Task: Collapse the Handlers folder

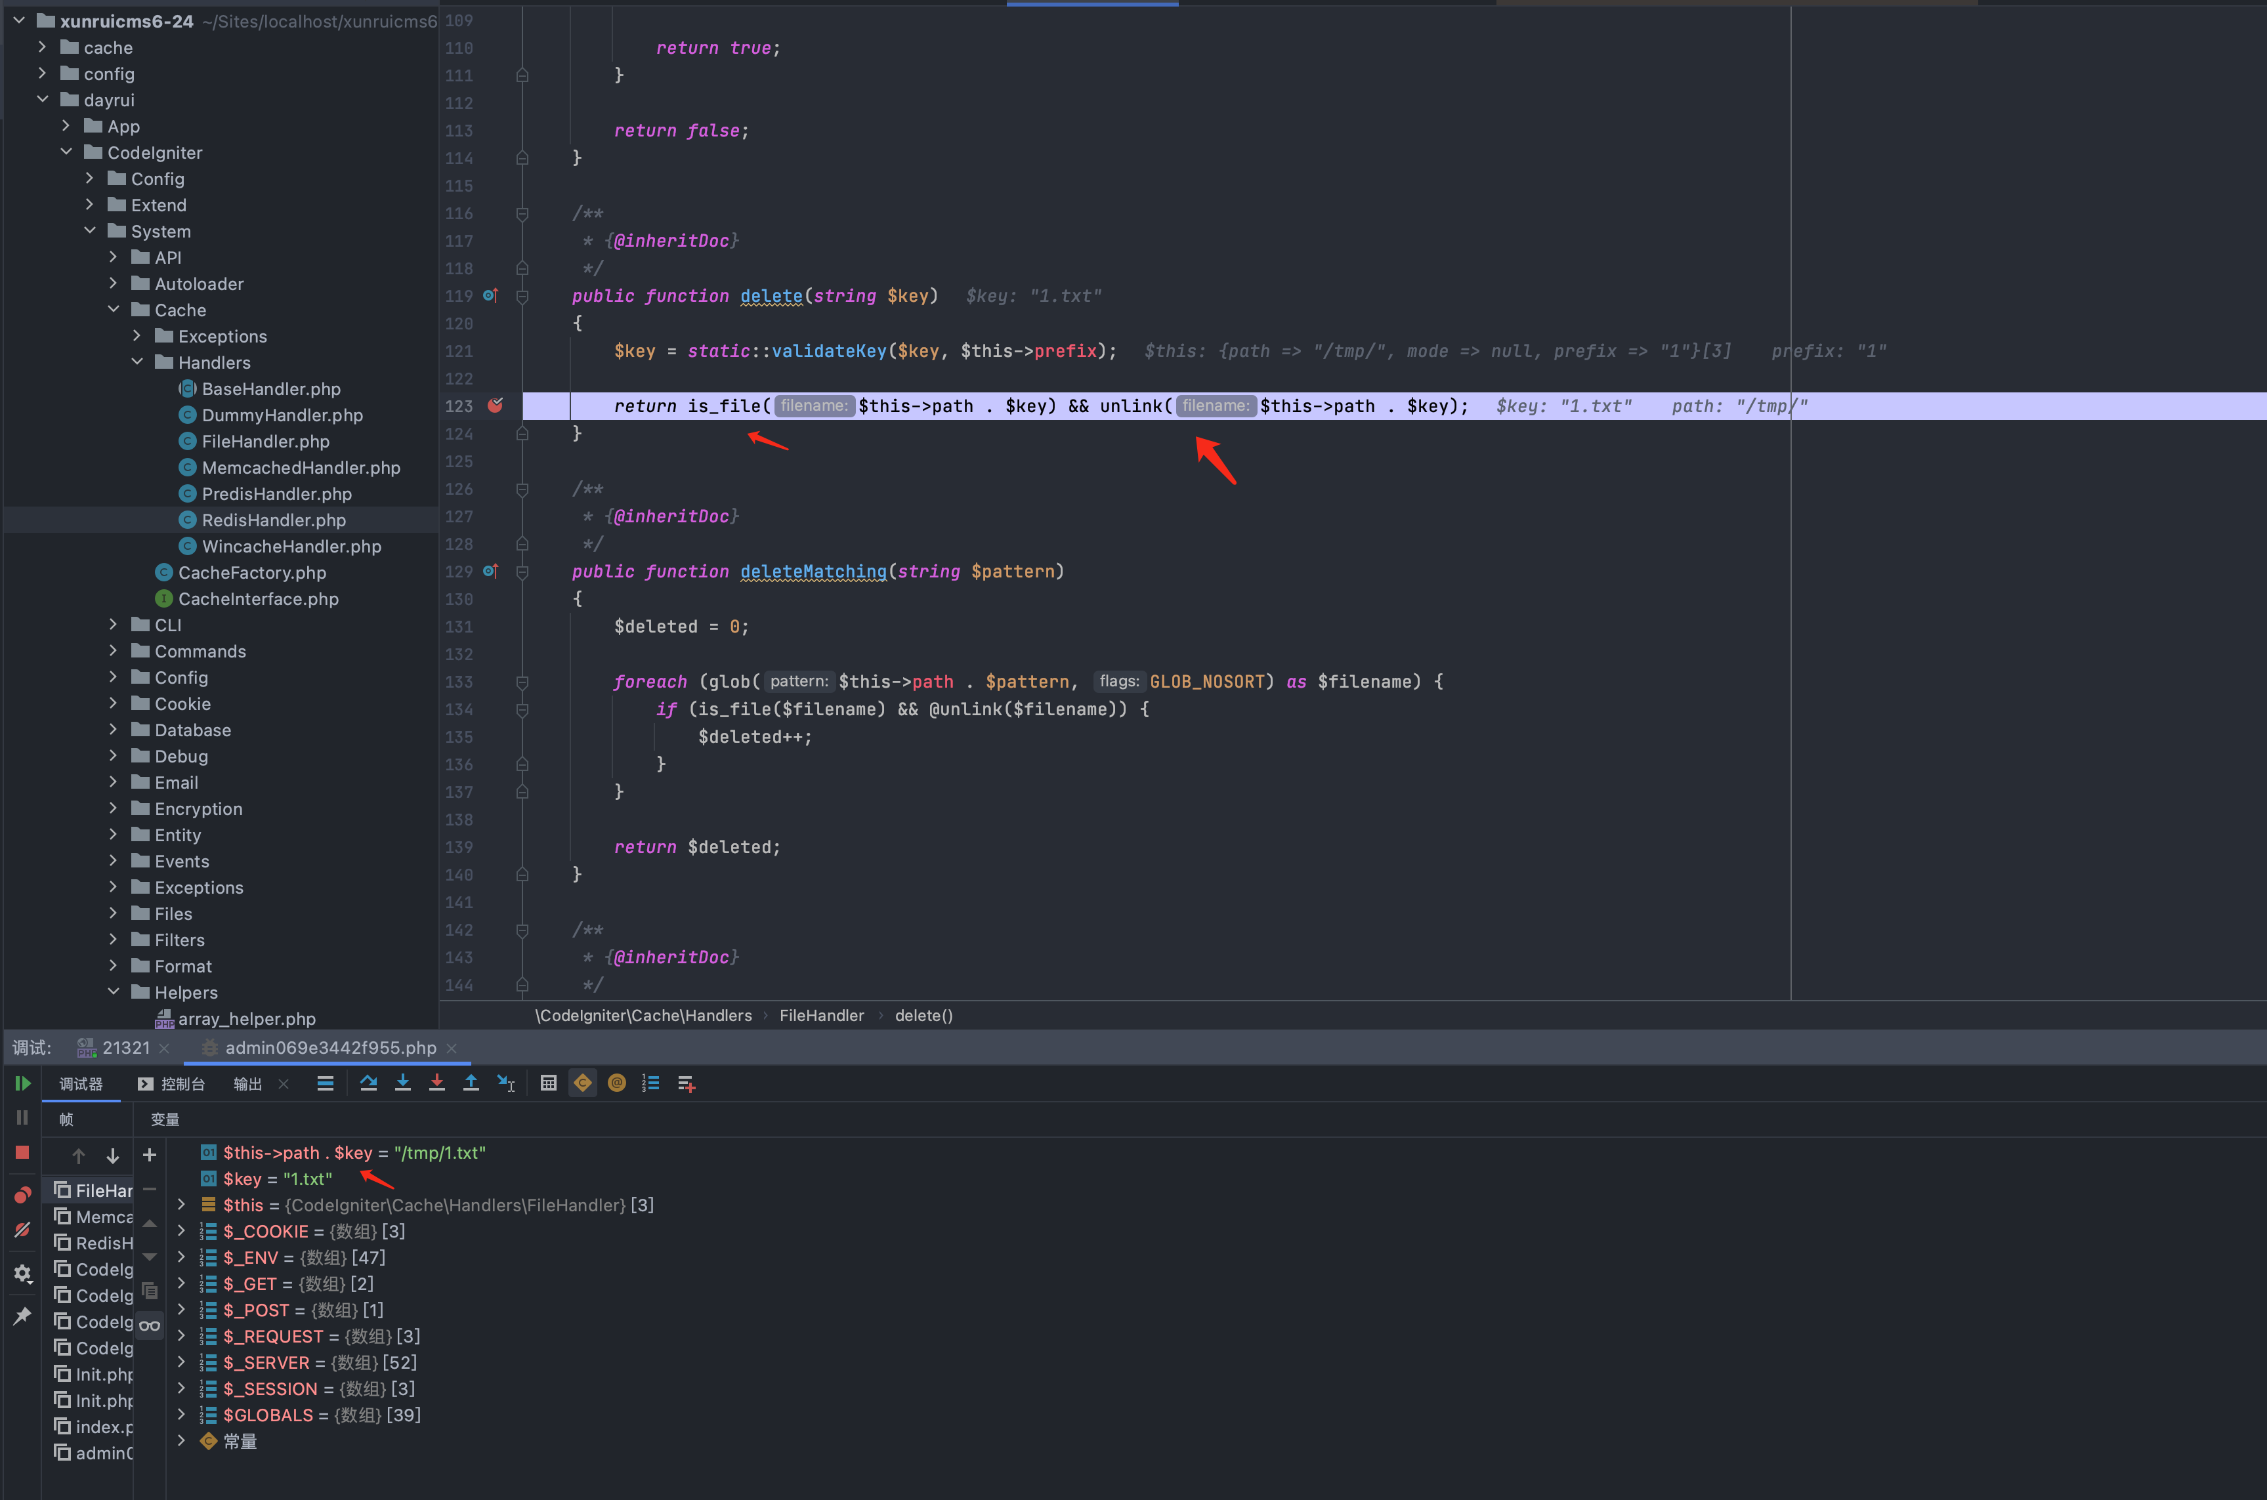Action: click(137, 362)
